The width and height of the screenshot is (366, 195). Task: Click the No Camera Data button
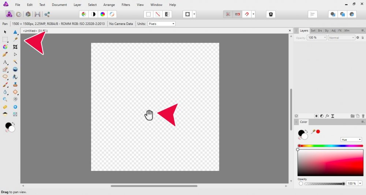click(121, 24)
